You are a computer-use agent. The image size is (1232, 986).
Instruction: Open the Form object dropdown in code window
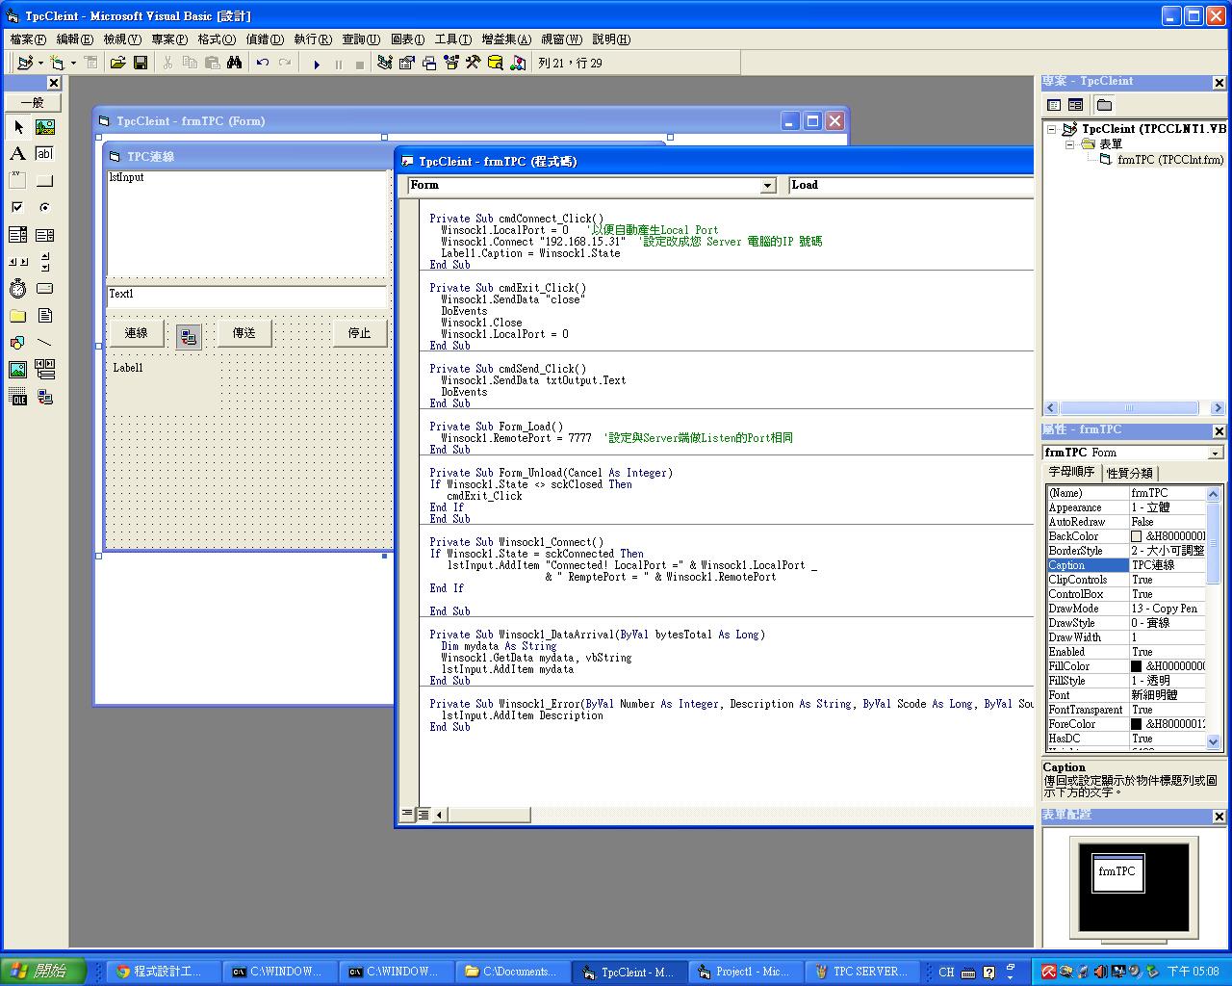click(768, 186)
